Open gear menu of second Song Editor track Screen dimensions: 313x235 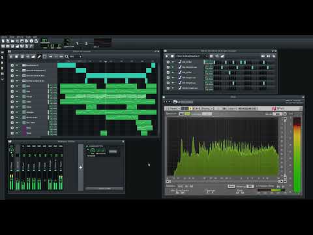tap(12, 70)
